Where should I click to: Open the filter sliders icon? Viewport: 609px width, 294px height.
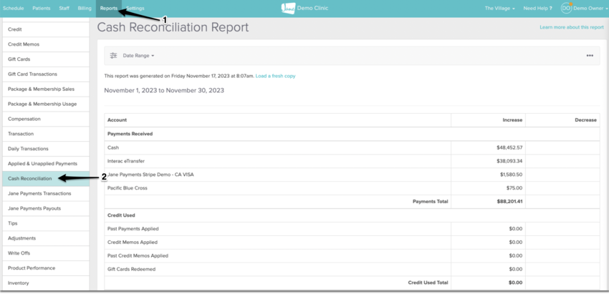[x=113, y=55]
